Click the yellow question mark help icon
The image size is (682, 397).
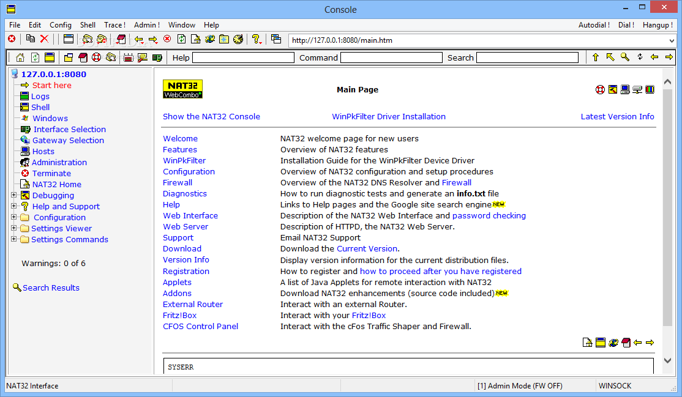tap(257, 39)
